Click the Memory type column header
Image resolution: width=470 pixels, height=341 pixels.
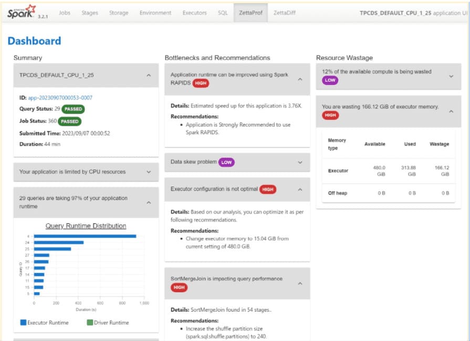337,144
